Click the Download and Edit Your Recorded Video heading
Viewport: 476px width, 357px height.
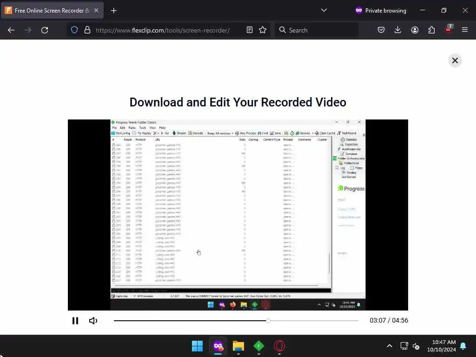[238, 102]
